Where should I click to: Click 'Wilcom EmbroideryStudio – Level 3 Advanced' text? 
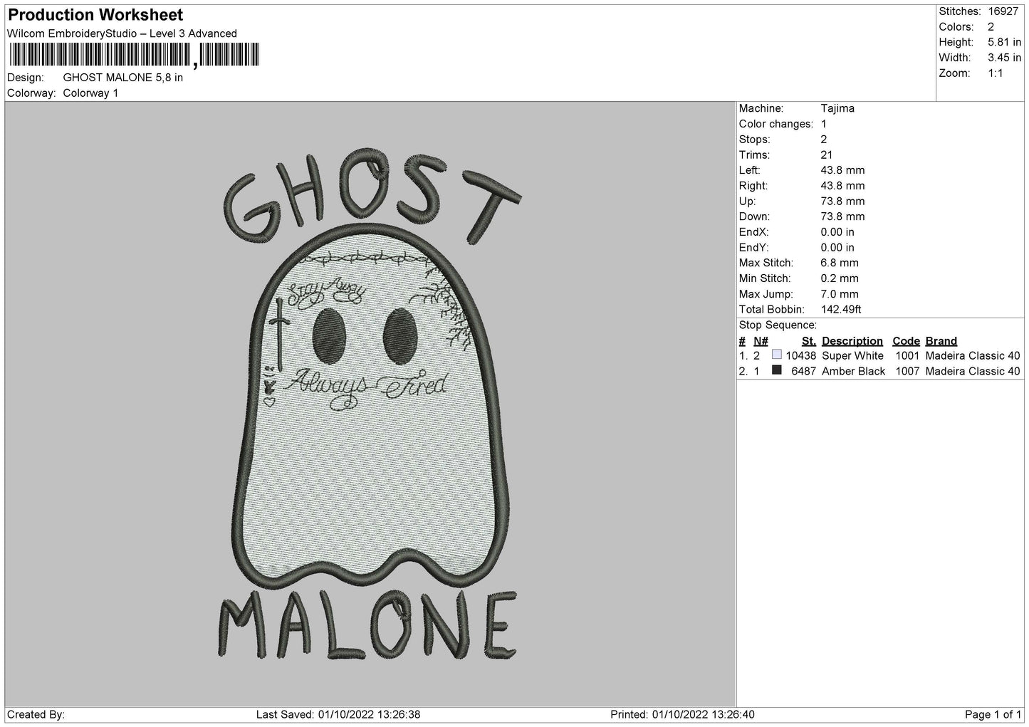122,33
